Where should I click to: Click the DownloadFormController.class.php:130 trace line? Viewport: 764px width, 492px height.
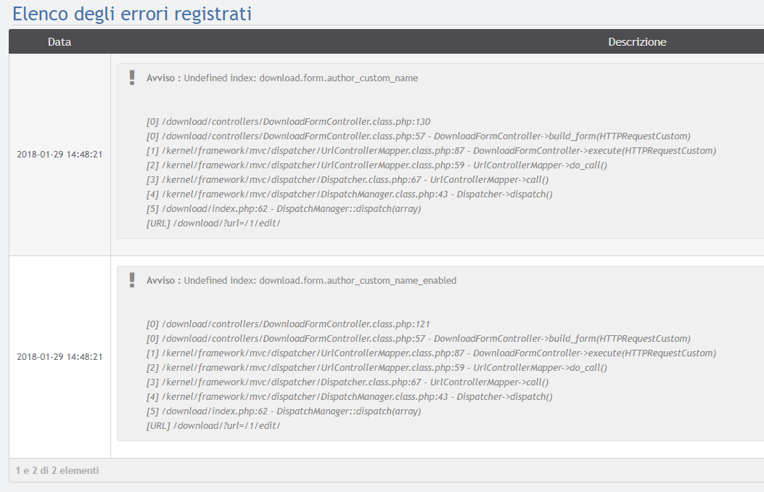[x=288, y=122]
